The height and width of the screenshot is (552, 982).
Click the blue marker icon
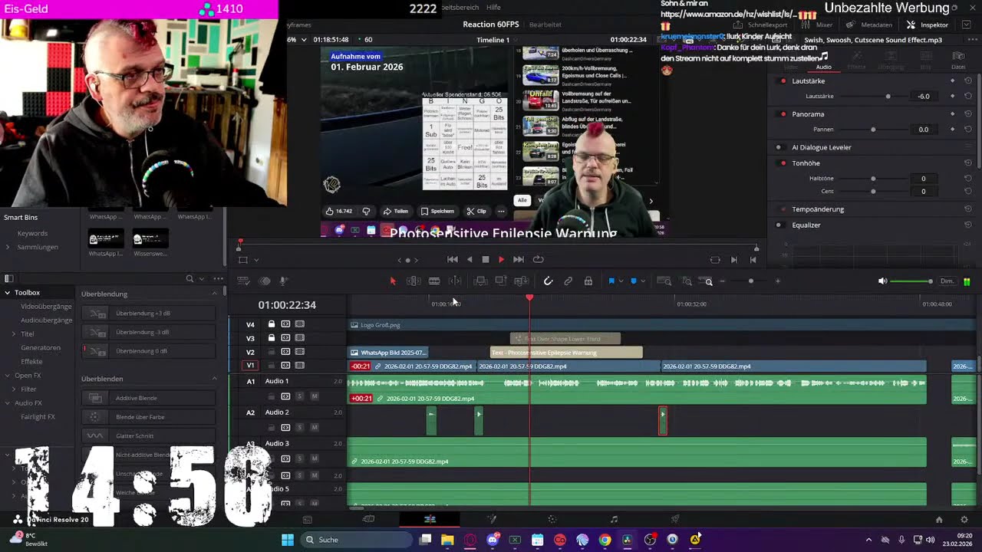633,281
